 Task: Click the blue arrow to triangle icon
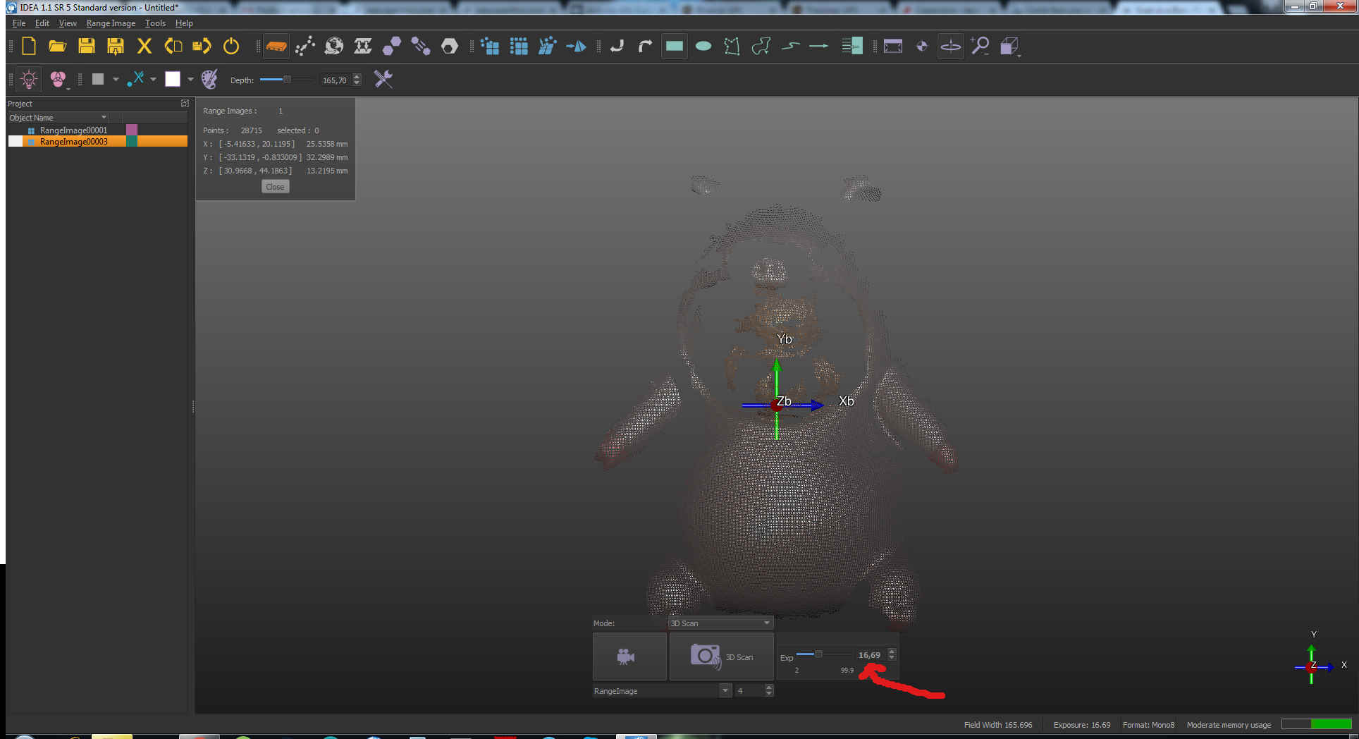tap(576, 47)
